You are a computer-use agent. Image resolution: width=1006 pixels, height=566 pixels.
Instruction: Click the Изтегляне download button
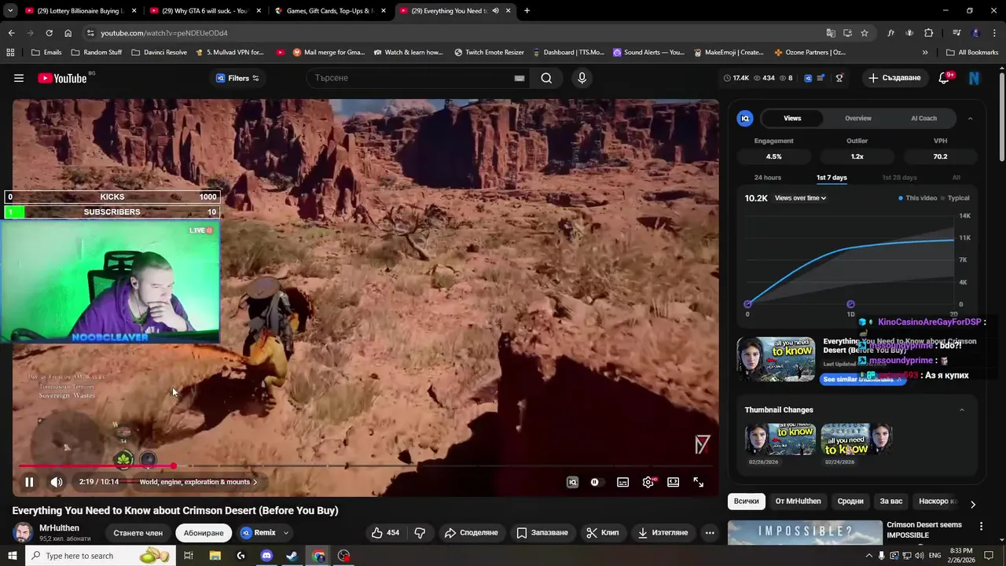click(662, 532)
